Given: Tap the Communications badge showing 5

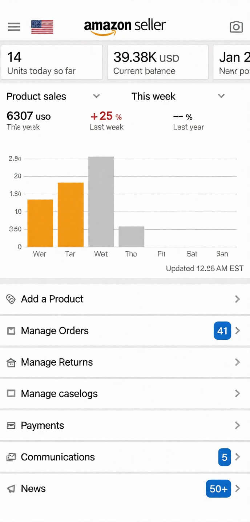Looking at the screenshot, I should (225, 457).
